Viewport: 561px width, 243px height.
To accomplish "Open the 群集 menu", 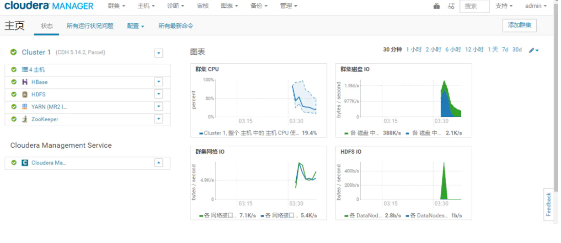I will (117, 6).
